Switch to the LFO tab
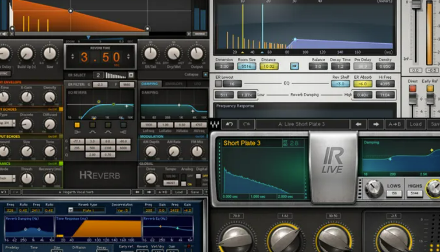 197,84
